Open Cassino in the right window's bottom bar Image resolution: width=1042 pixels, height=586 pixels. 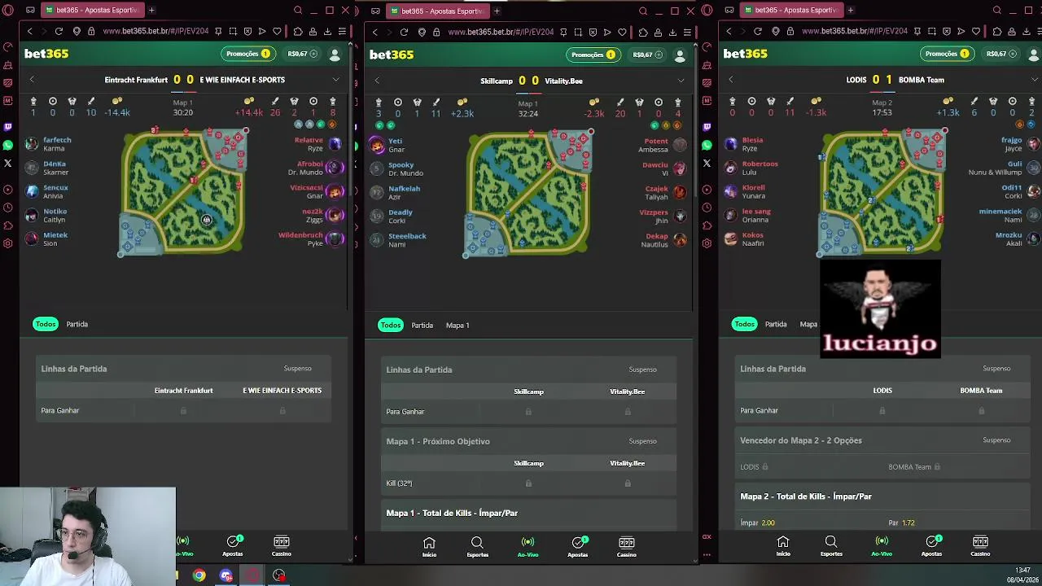point(980,546)
